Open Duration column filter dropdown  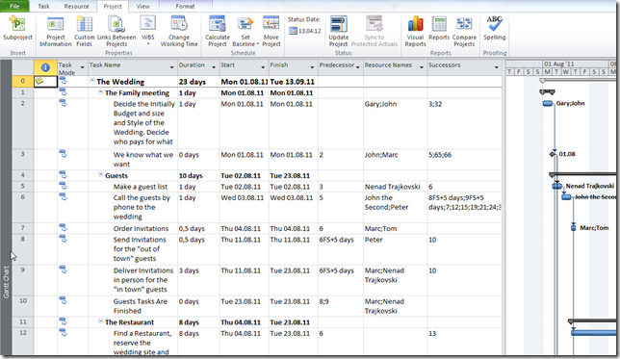[x=214, y=67]
